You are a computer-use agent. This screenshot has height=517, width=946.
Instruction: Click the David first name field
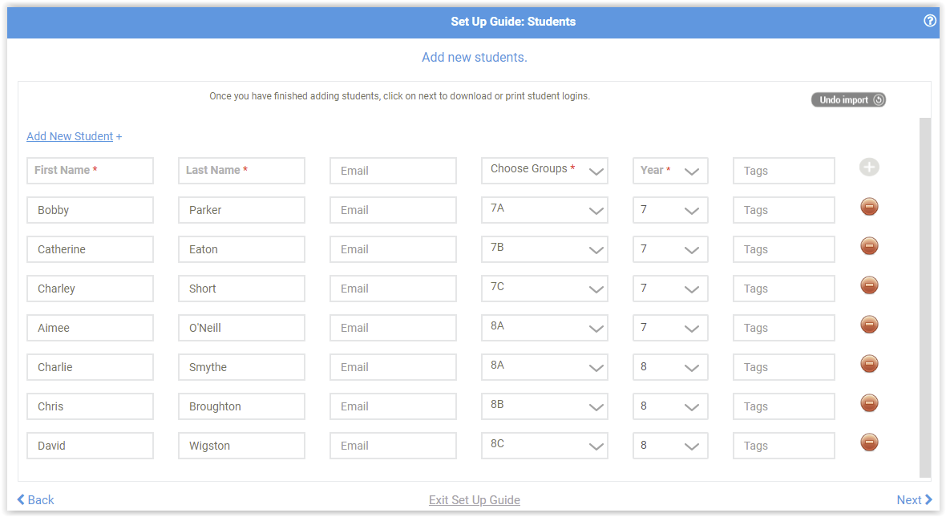tap(90, 445)
